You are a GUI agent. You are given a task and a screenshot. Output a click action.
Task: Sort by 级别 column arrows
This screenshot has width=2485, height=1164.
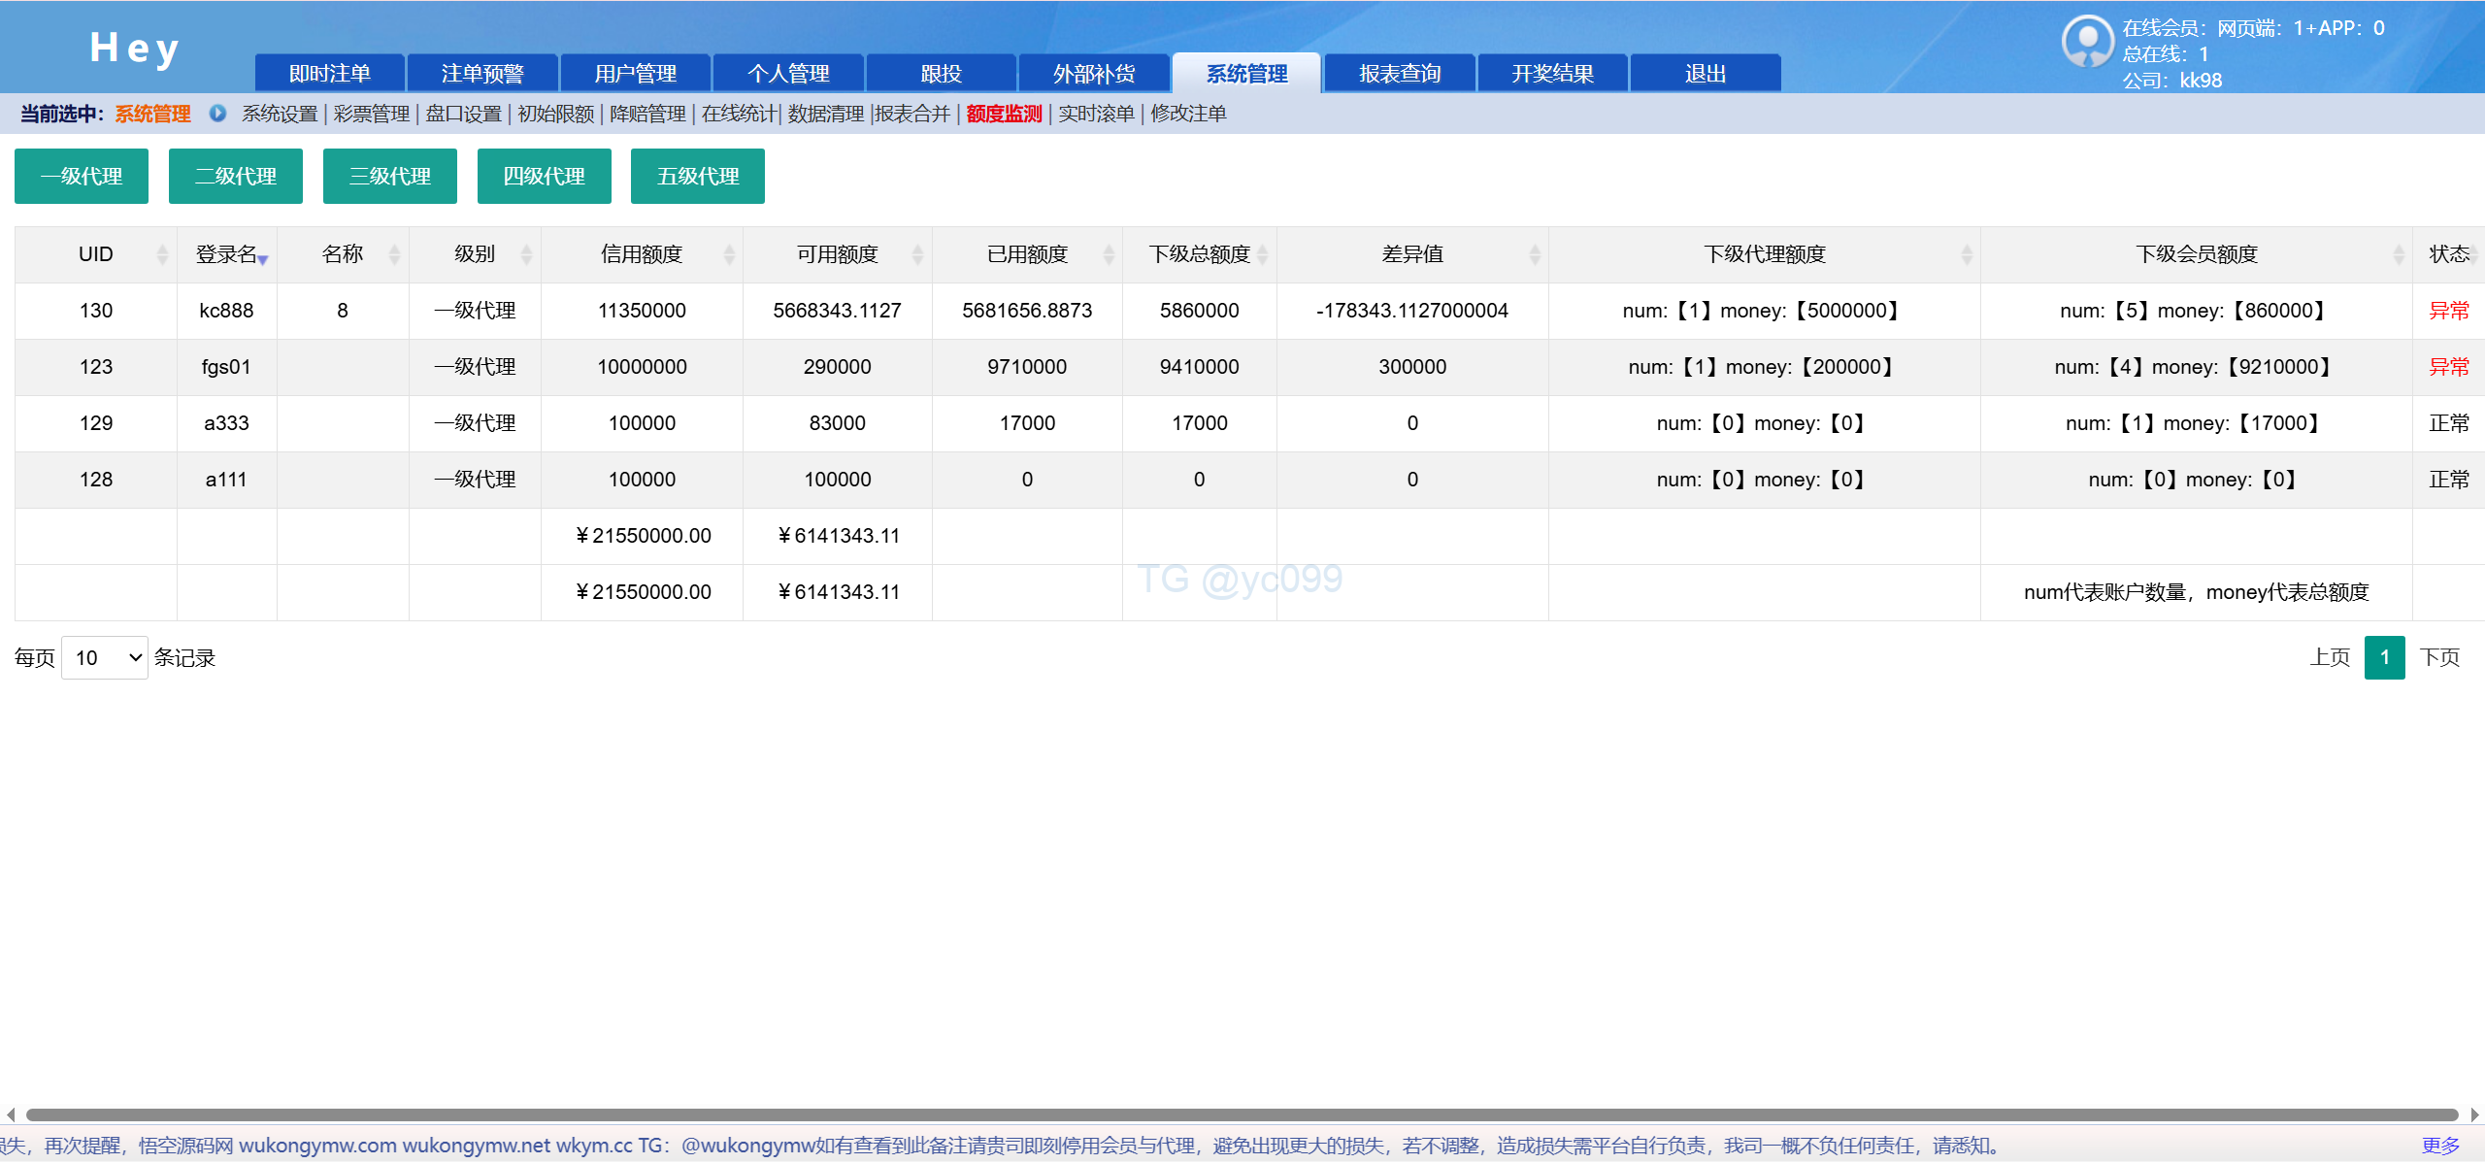click(x=526, y=254)
